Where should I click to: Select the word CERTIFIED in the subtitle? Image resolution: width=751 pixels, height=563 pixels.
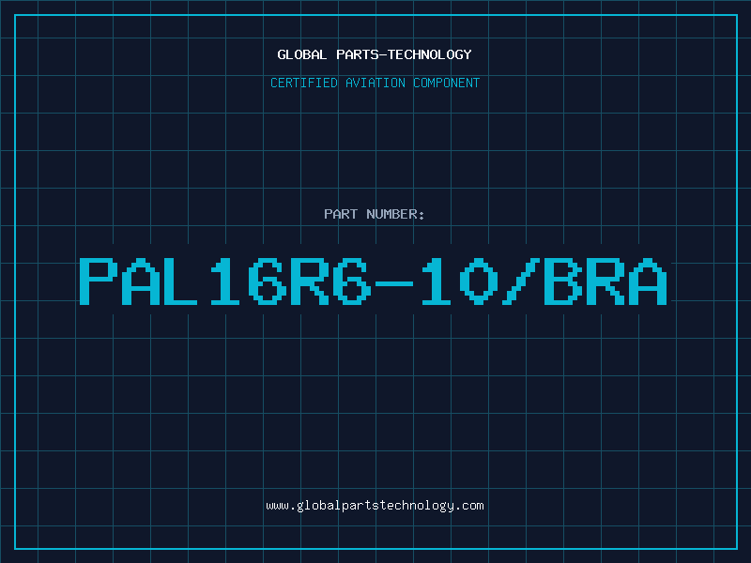[304, 83]
